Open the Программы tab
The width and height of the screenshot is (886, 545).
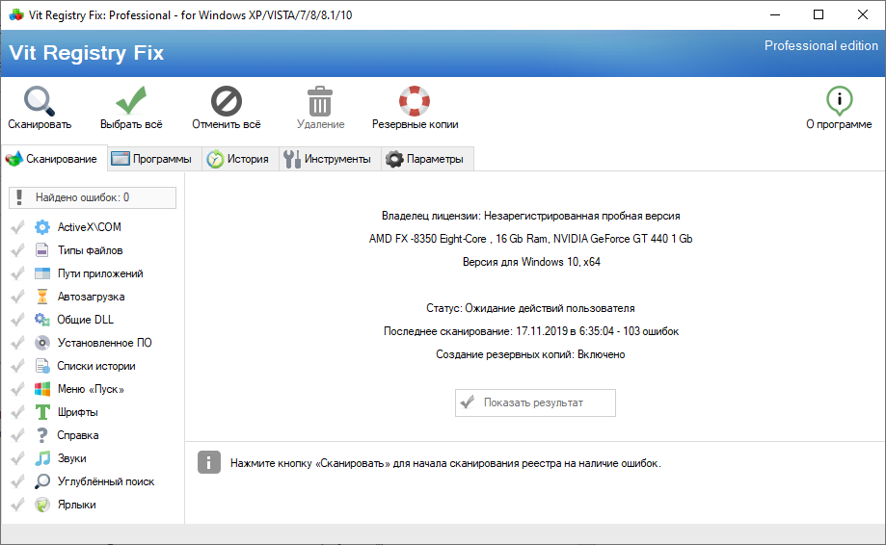pyautogui.click(x=153, y=159)
